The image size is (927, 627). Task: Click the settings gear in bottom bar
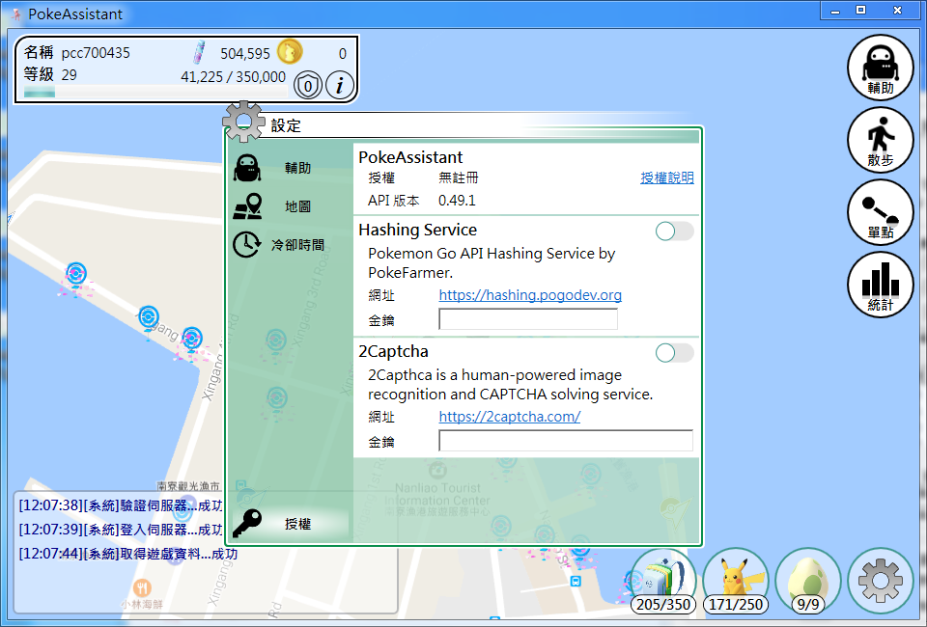(x=881, y=582)
